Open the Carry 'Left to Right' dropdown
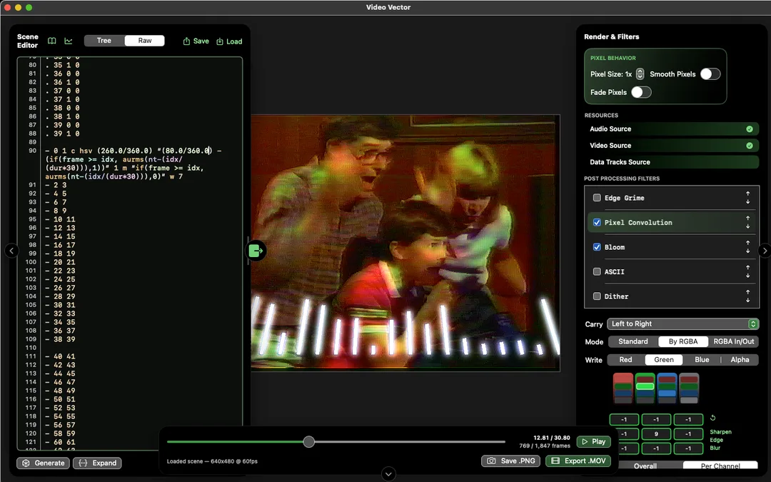The image size is (771, 482). coord(682,323)
